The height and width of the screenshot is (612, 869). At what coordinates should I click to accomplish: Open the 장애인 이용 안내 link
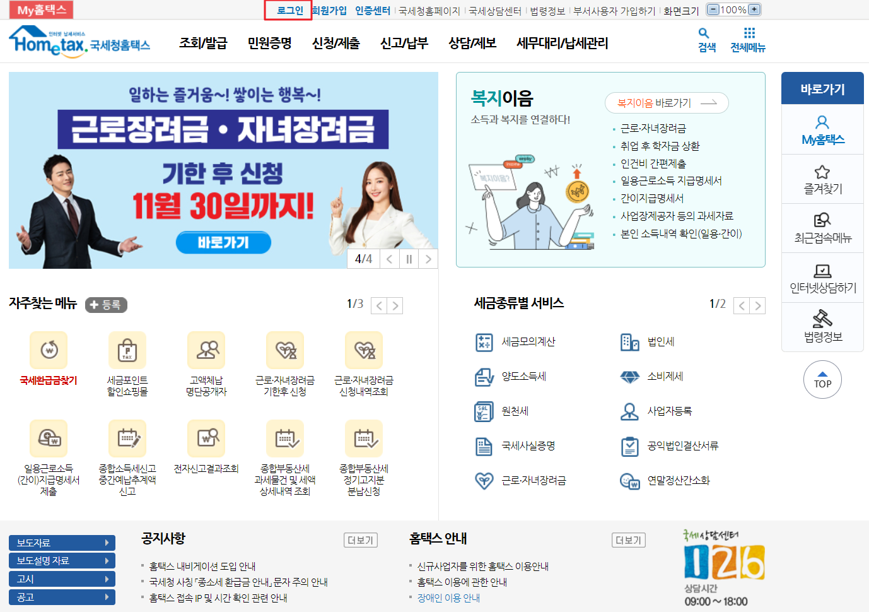448,598
